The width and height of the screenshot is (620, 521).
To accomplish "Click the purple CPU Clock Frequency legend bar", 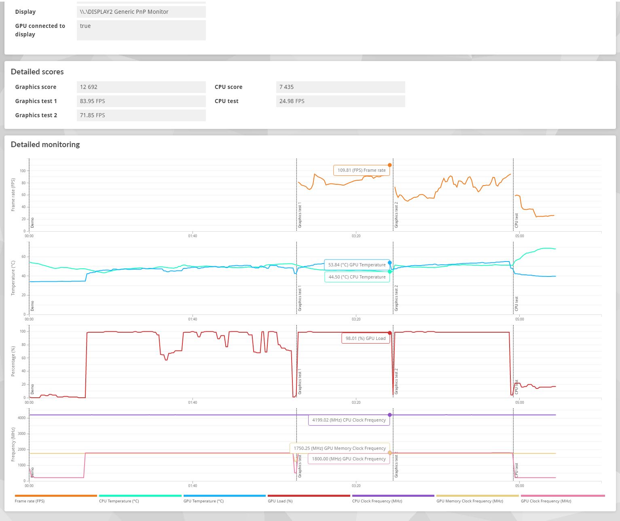I will pyautogui.click(x=393, y=496).
